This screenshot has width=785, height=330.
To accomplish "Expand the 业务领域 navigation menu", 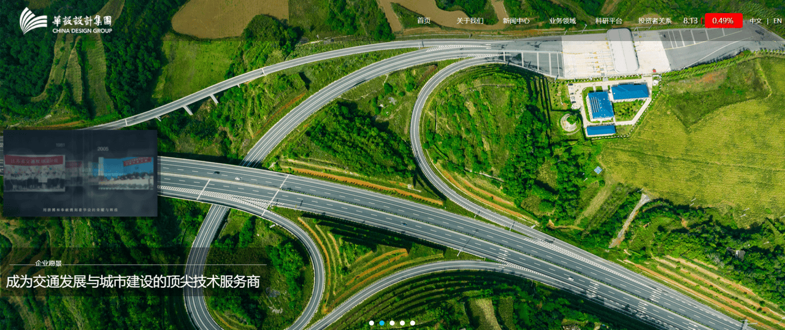I will pos(562,21).
